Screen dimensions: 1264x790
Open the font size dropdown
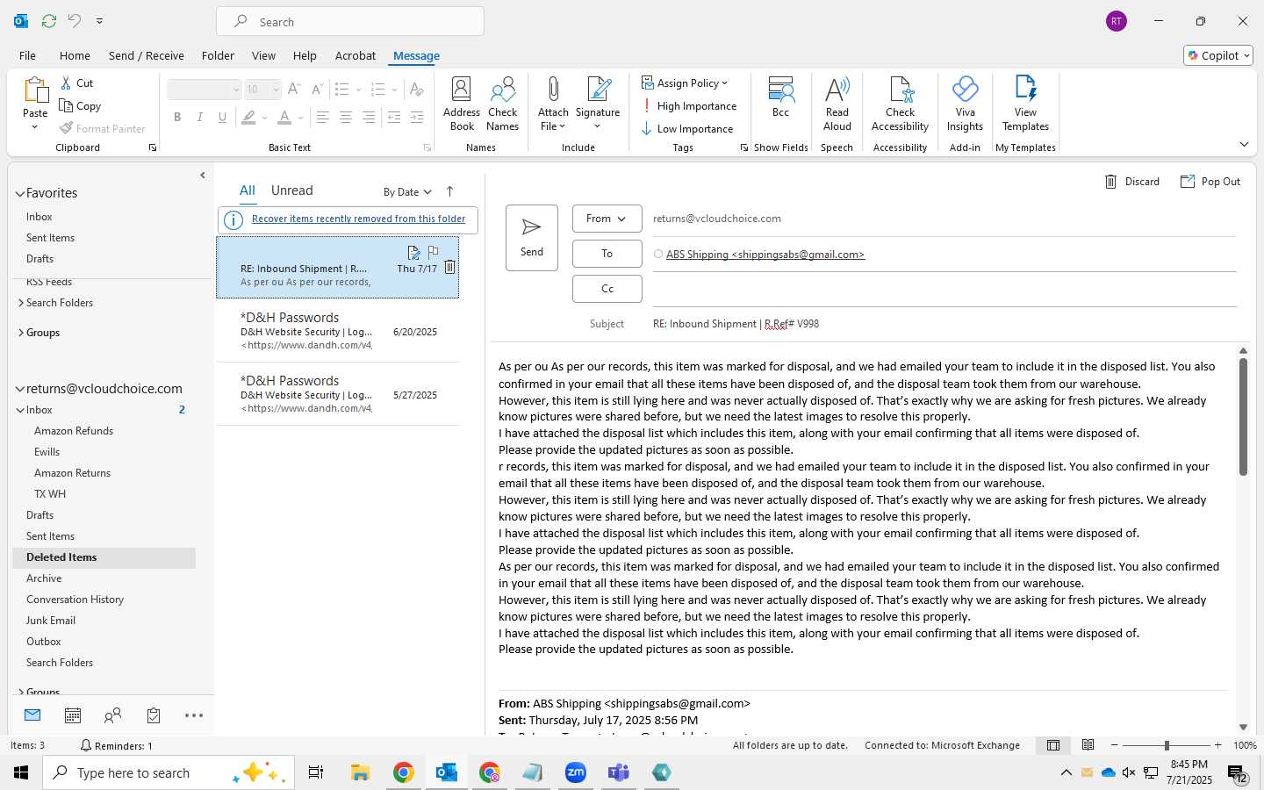[x=275, y=90]
